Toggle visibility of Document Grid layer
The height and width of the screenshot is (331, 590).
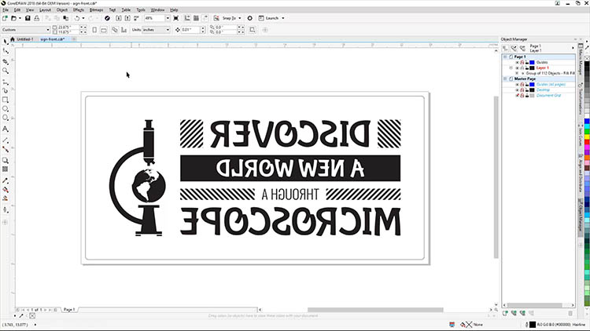pyautogui.click(x=517, y=95)
